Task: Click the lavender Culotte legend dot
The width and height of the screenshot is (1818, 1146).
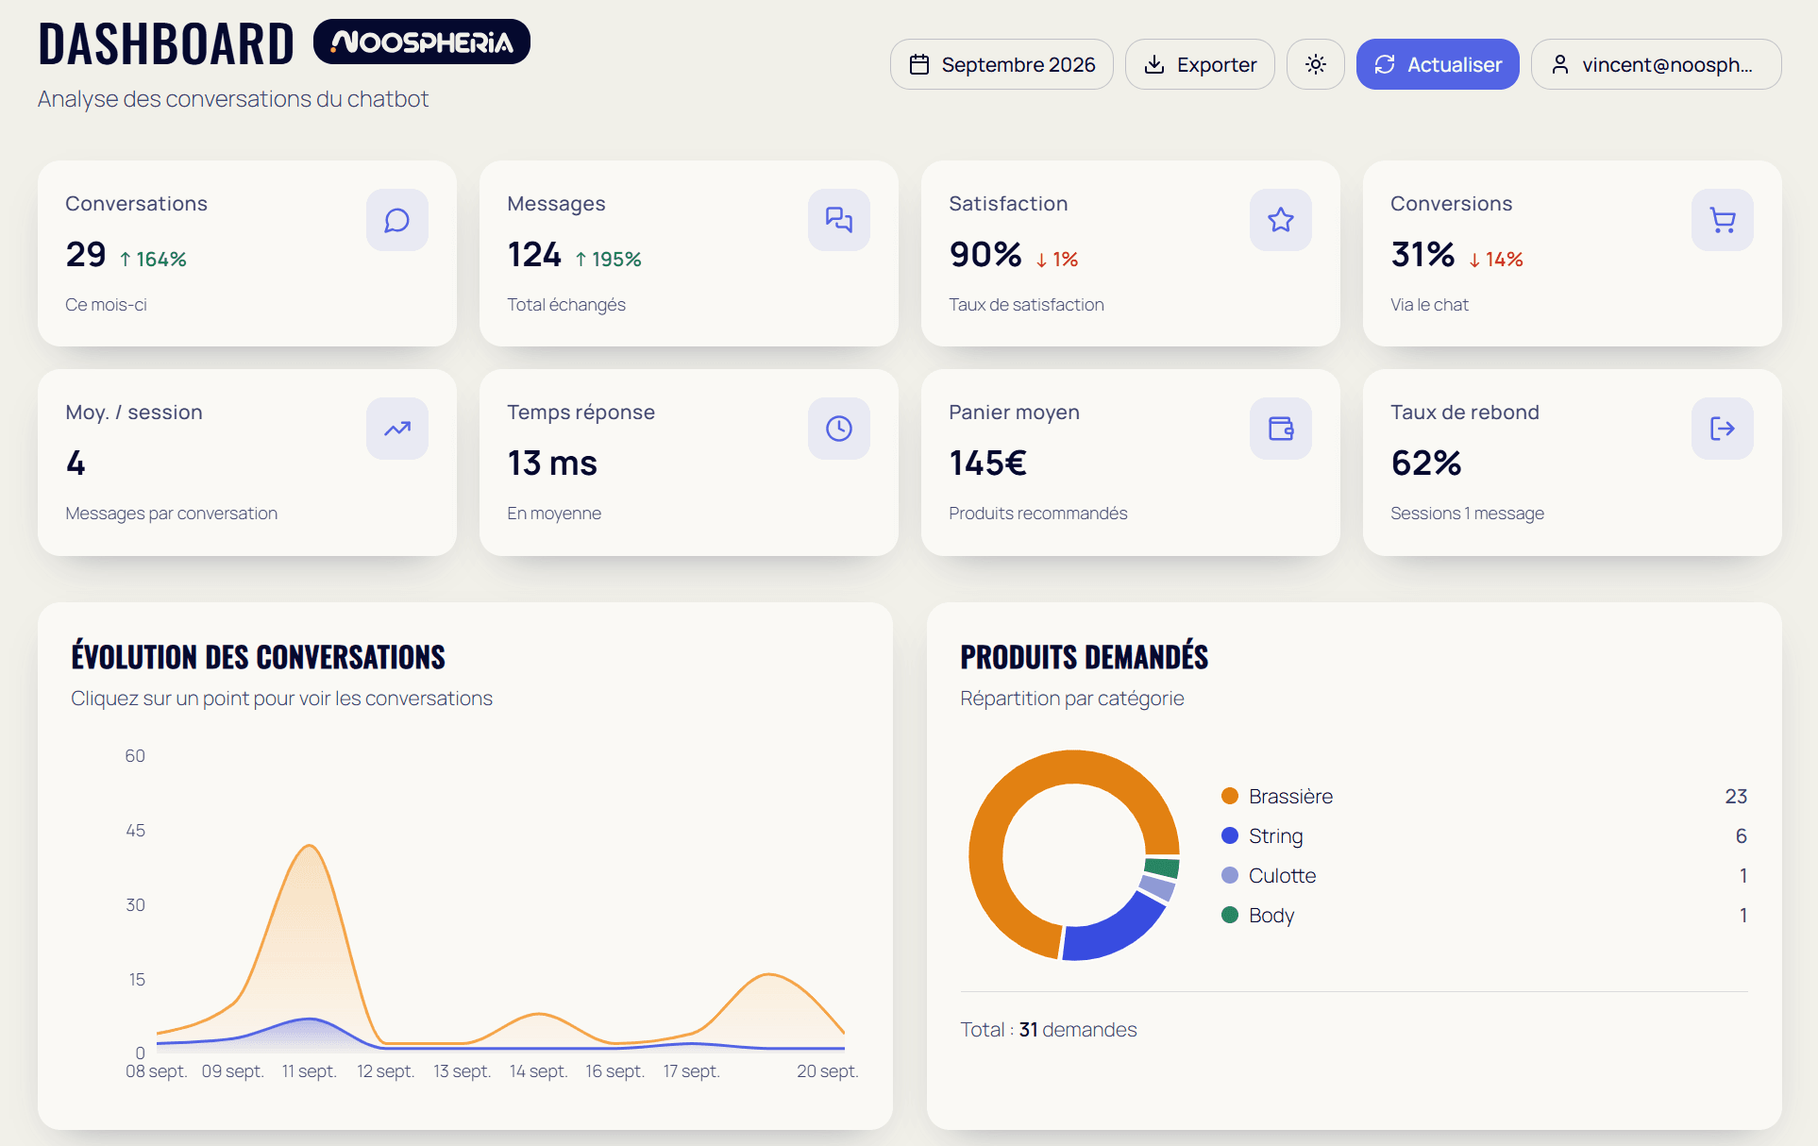Action: pos(1230,875)
